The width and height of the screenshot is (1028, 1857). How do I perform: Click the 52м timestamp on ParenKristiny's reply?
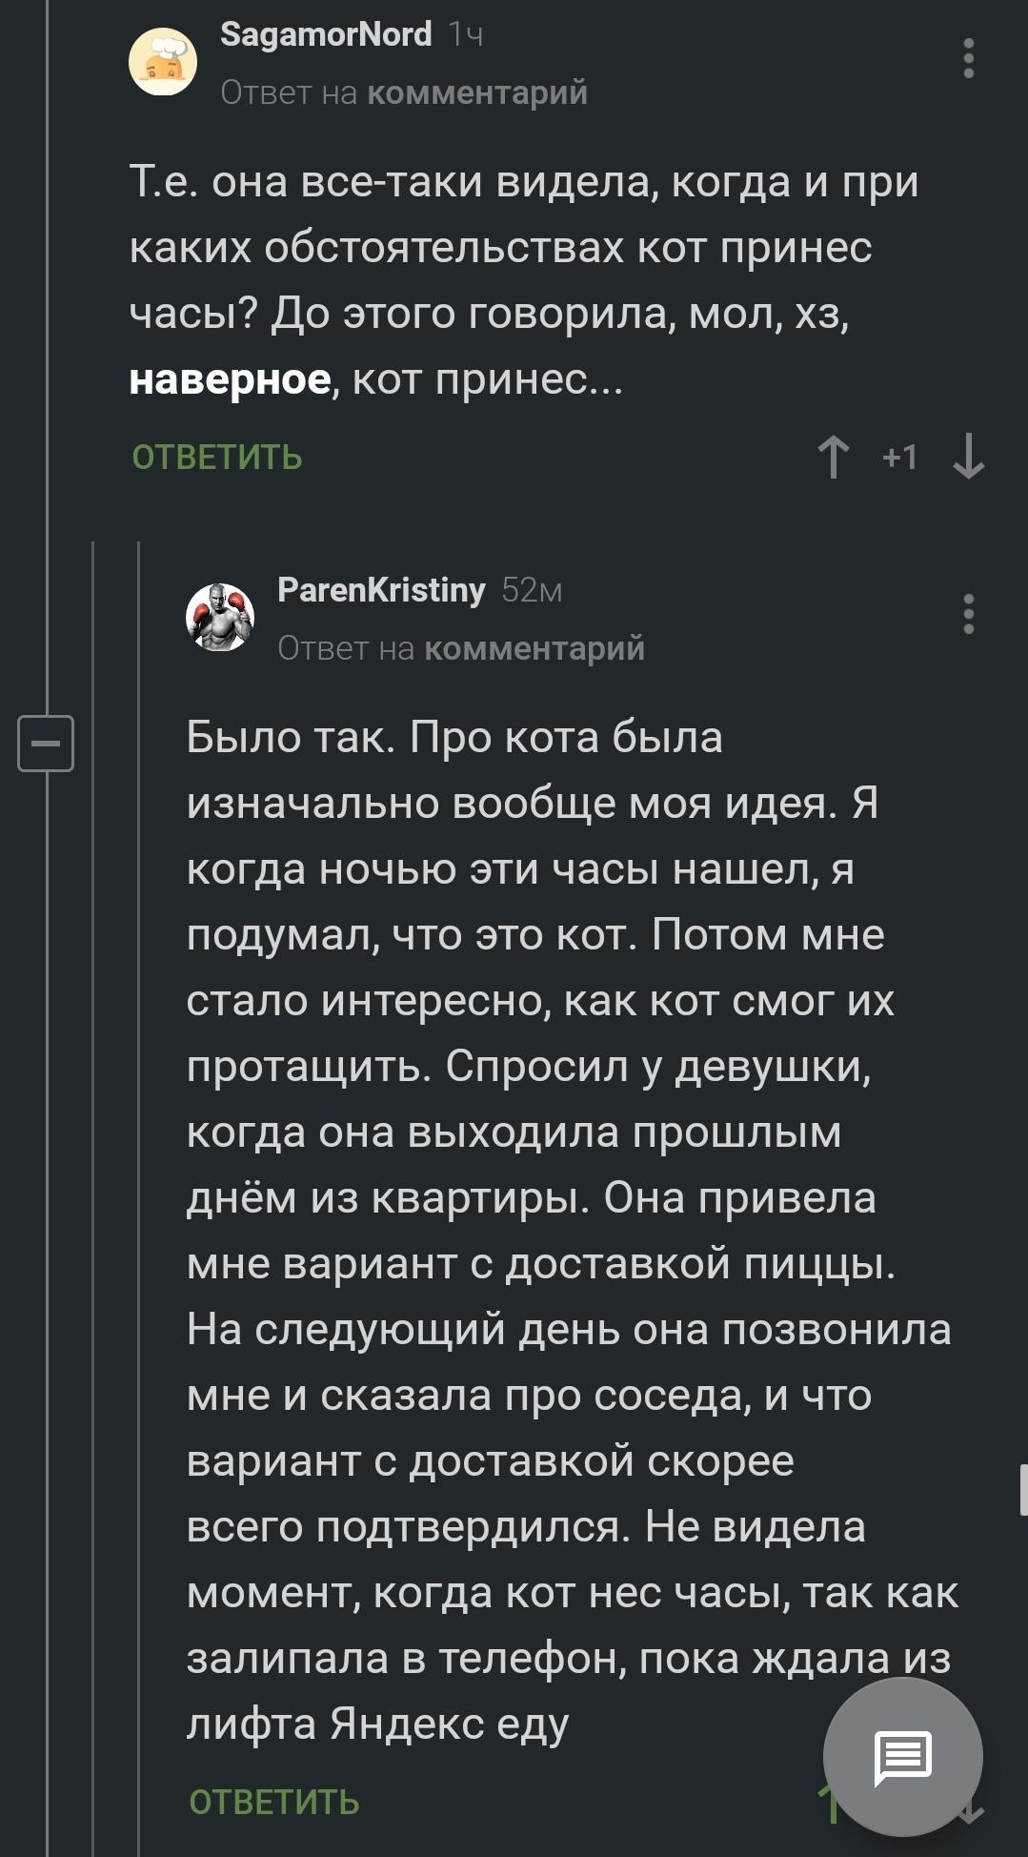tap(533, 589)
